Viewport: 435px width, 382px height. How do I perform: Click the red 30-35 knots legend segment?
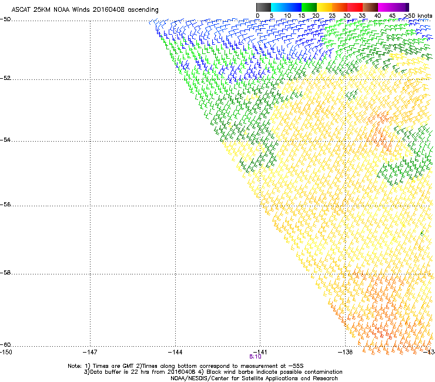pyautogui.click(x=355, y=7)
